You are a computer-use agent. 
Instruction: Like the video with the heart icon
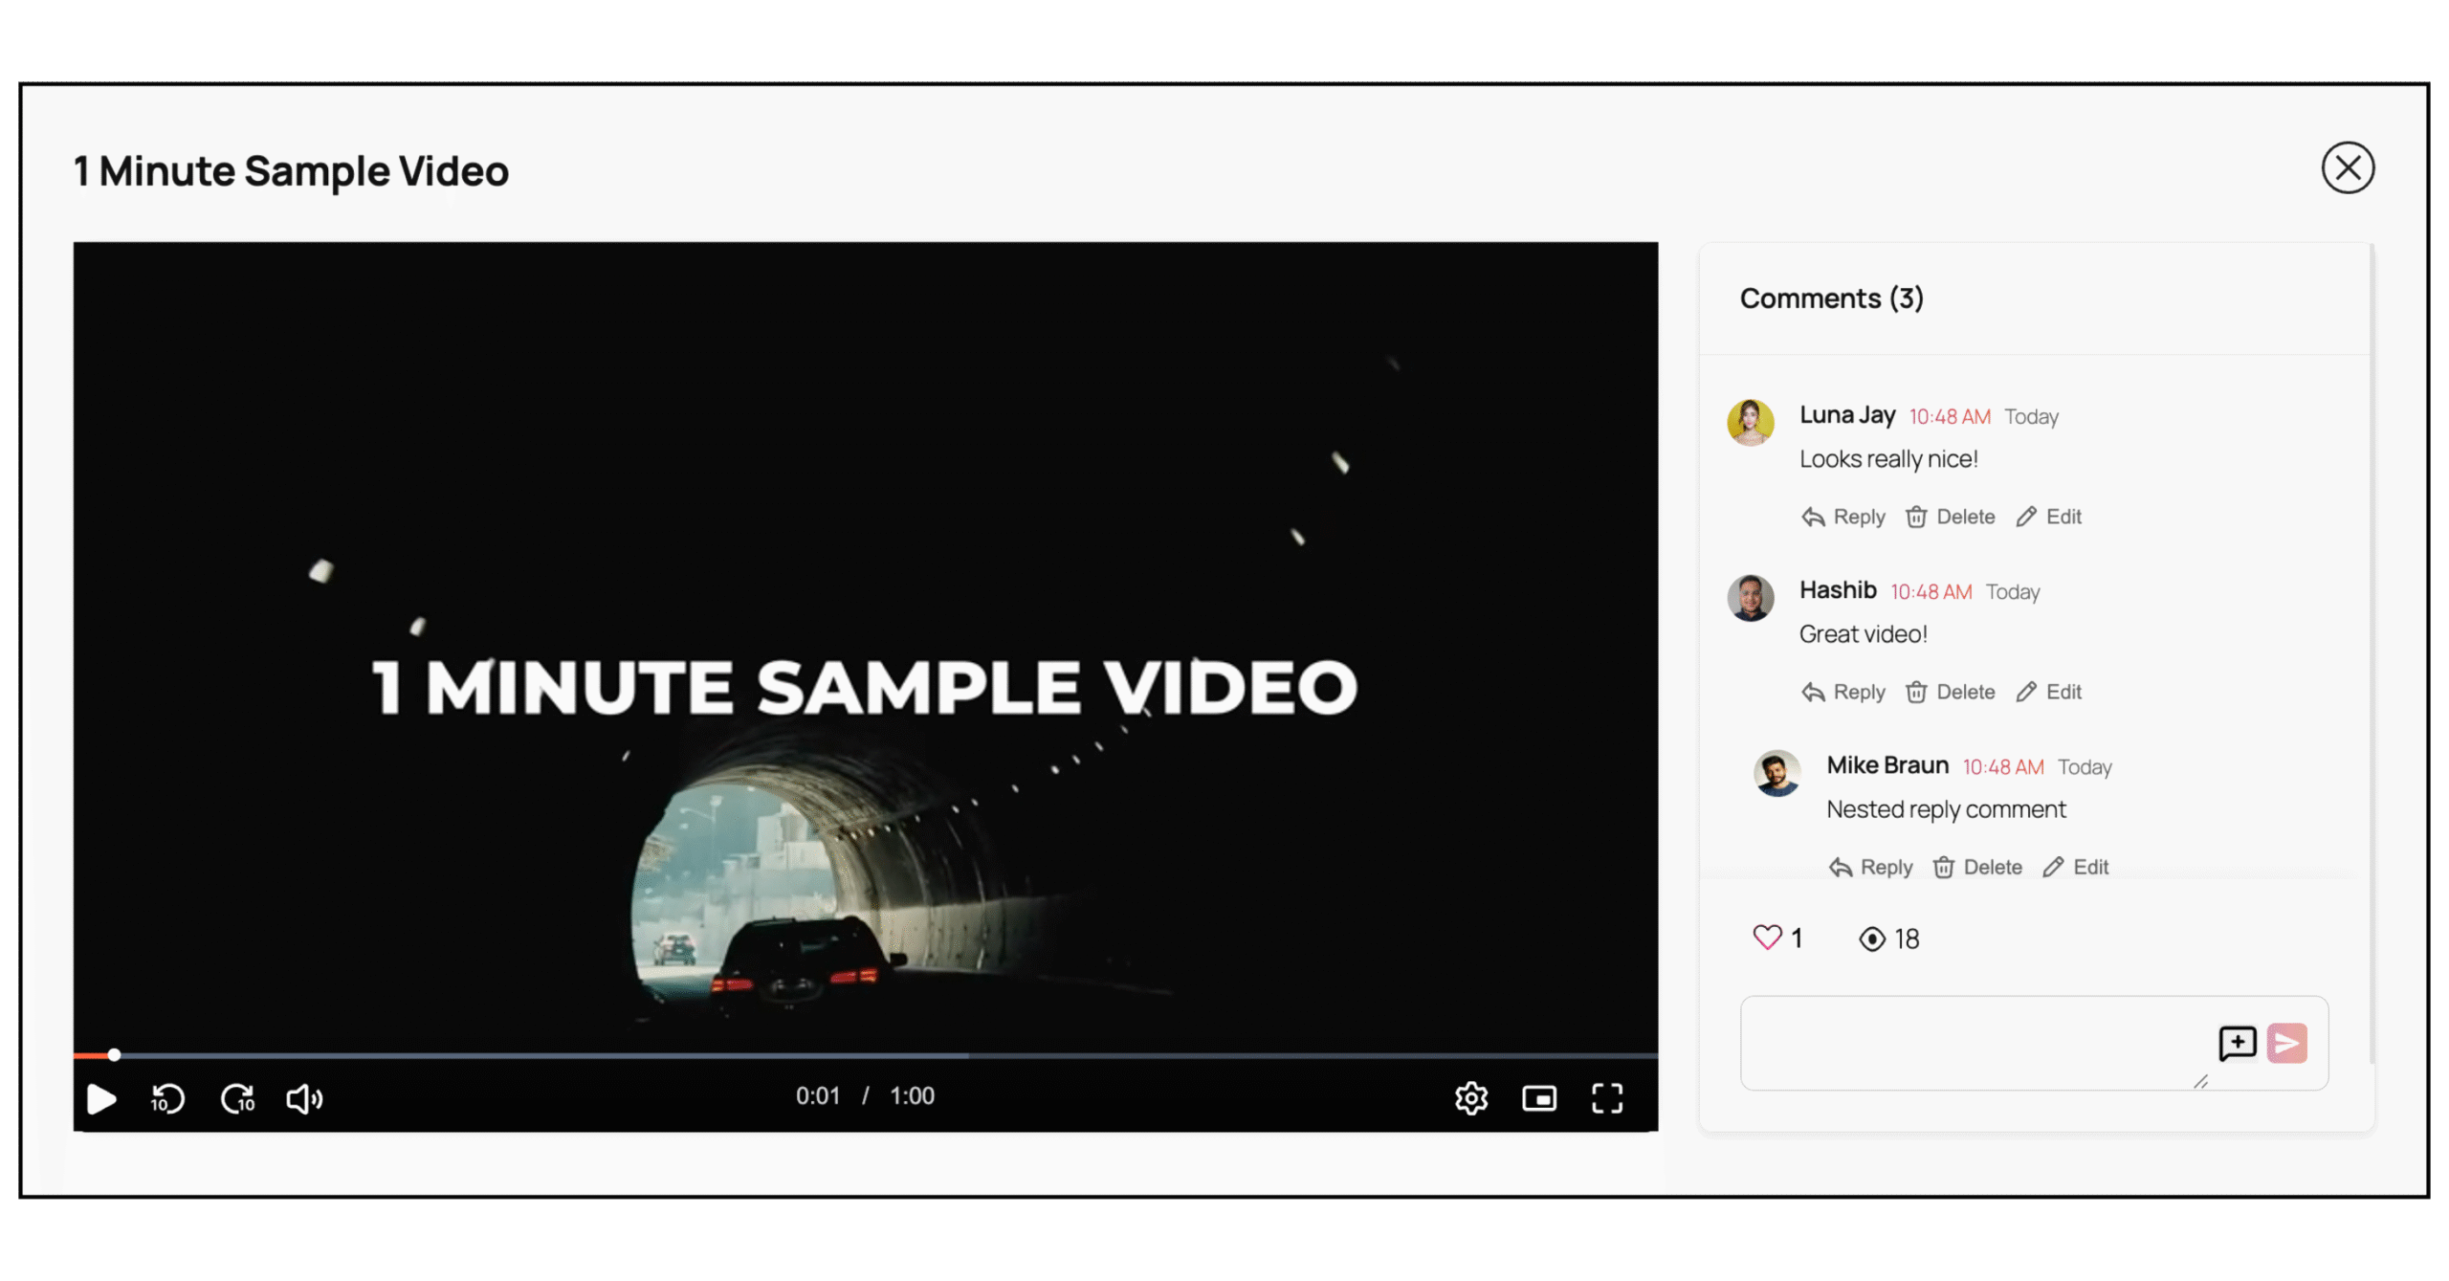(1768, 938)
